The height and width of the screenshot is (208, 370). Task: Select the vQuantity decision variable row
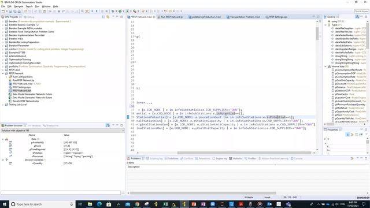pos(62,163)
